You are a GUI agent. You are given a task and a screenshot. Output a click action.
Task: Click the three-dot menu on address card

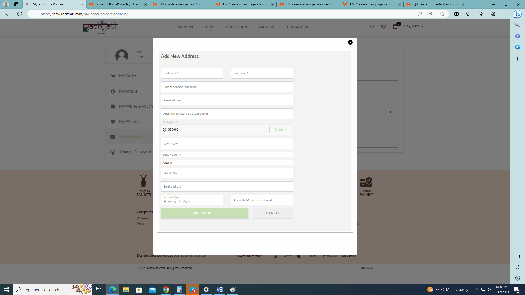(x=390, y=112)
